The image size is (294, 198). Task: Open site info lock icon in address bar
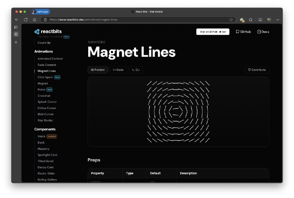[x=45, y=20]
